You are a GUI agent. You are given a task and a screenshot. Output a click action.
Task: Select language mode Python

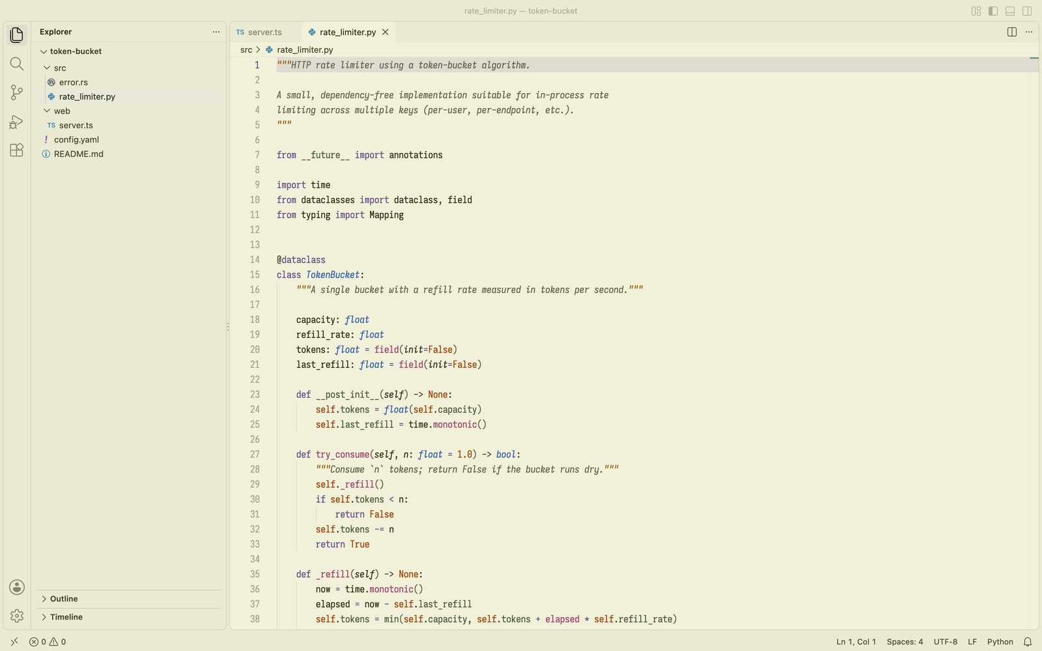coord(1000,642)
